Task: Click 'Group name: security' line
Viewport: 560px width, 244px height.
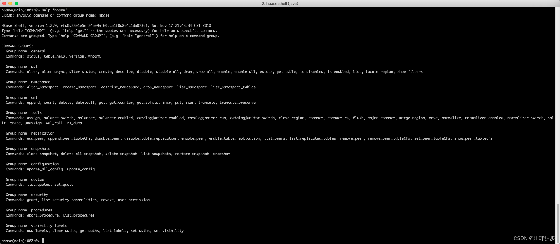Action: point(27,195)
